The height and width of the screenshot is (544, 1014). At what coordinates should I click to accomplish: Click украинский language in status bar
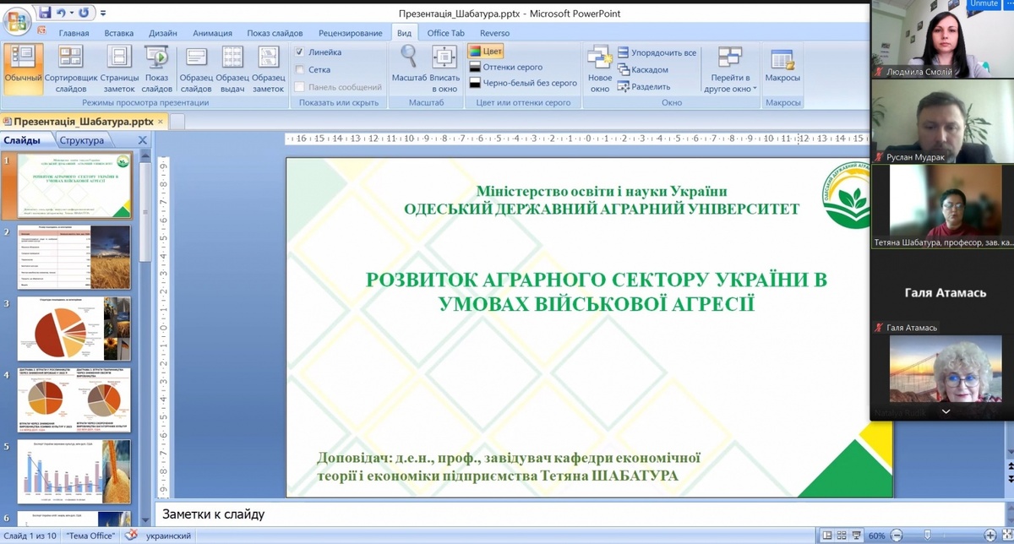tap(170, 536)
